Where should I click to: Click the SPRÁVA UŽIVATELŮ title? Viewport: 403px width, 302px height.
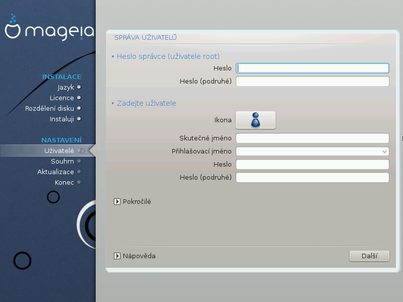coord(146,37)
